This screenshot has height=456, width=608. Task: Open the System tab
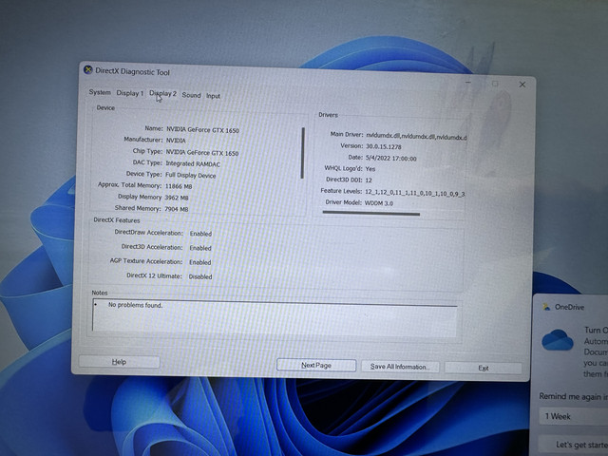[x=100, y=92]
